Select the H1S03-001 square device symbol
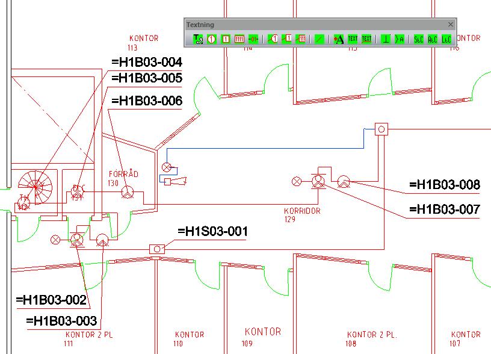This screenshot has height=354, width=491. click(157, 249)
